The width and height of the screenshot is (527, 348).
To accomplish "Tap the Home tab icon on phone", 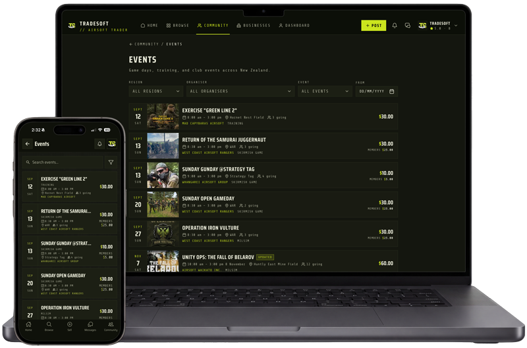I will tap(28, 326).
